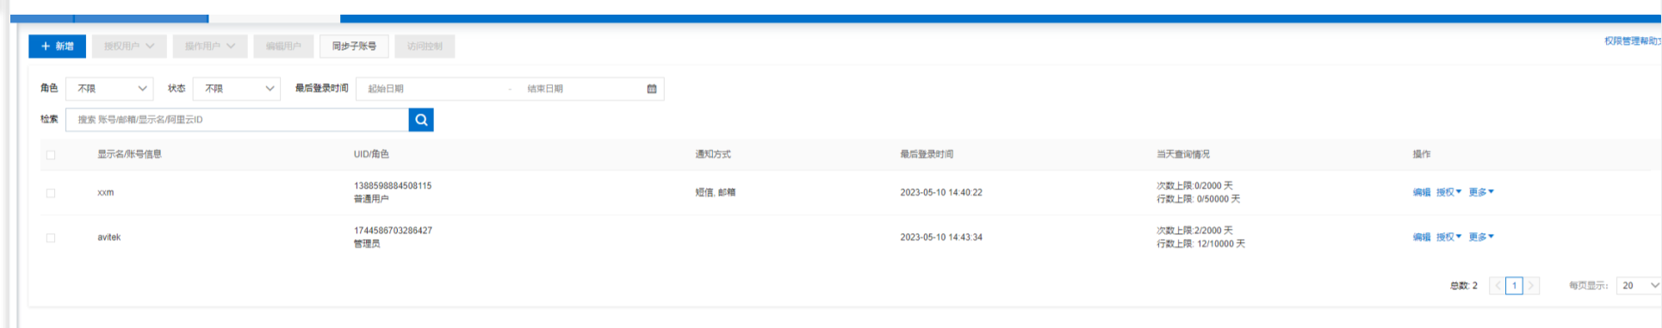The image size is (1662, 328).
Task: Click the 显示名/账号信息 column header
Action: pyautogui.click(x=129, y=155)
